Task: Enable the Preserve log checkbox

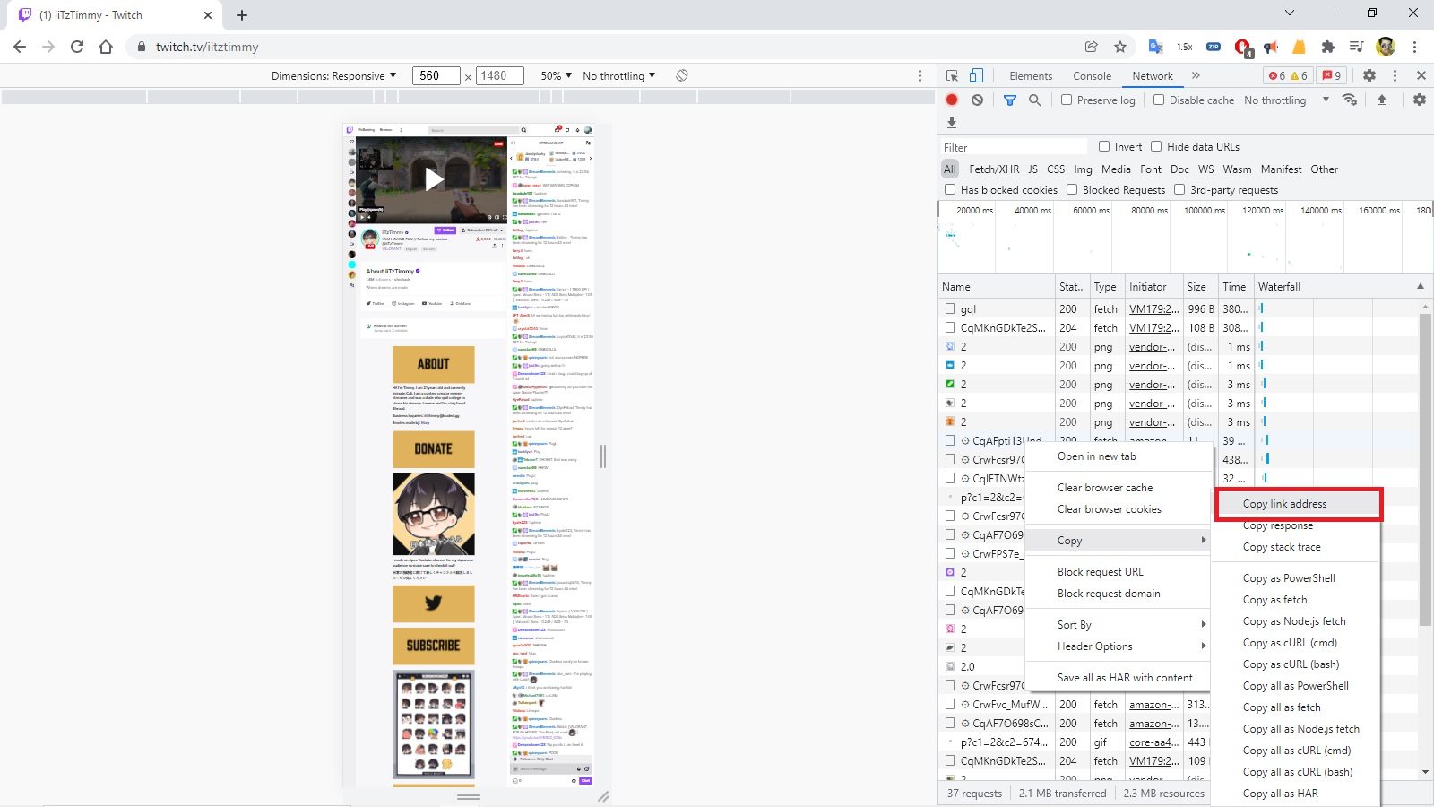Action: click(x=1067, y=100)
